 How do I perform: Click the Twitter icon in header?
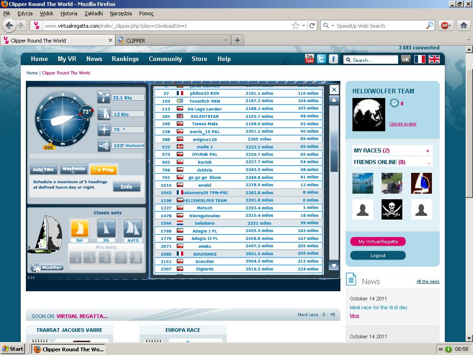[321, 59]
